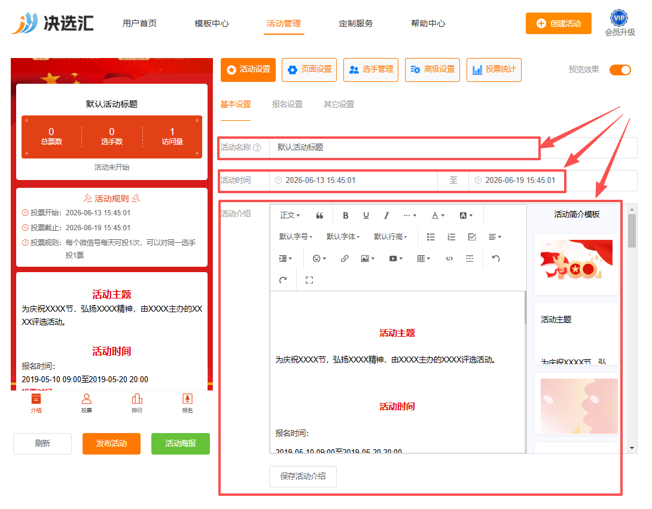The width and height of the screenshot is (652, 509).
Task: Go to 用户首页 in the top navigation
Action: click(140, 23)
